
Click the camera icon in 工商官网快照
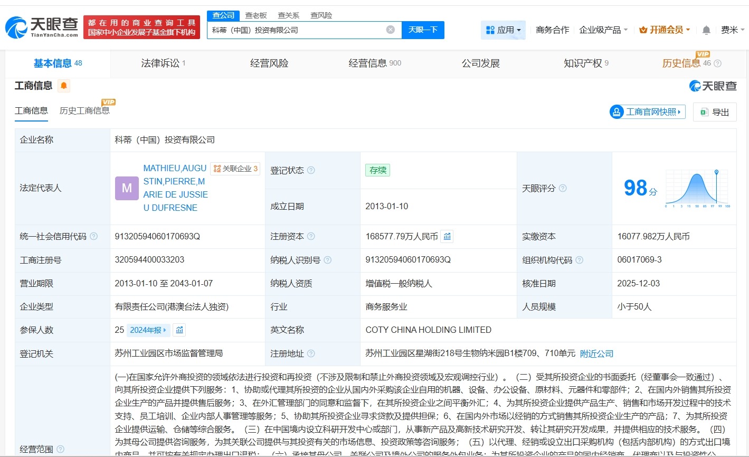(x=616, y=112)
